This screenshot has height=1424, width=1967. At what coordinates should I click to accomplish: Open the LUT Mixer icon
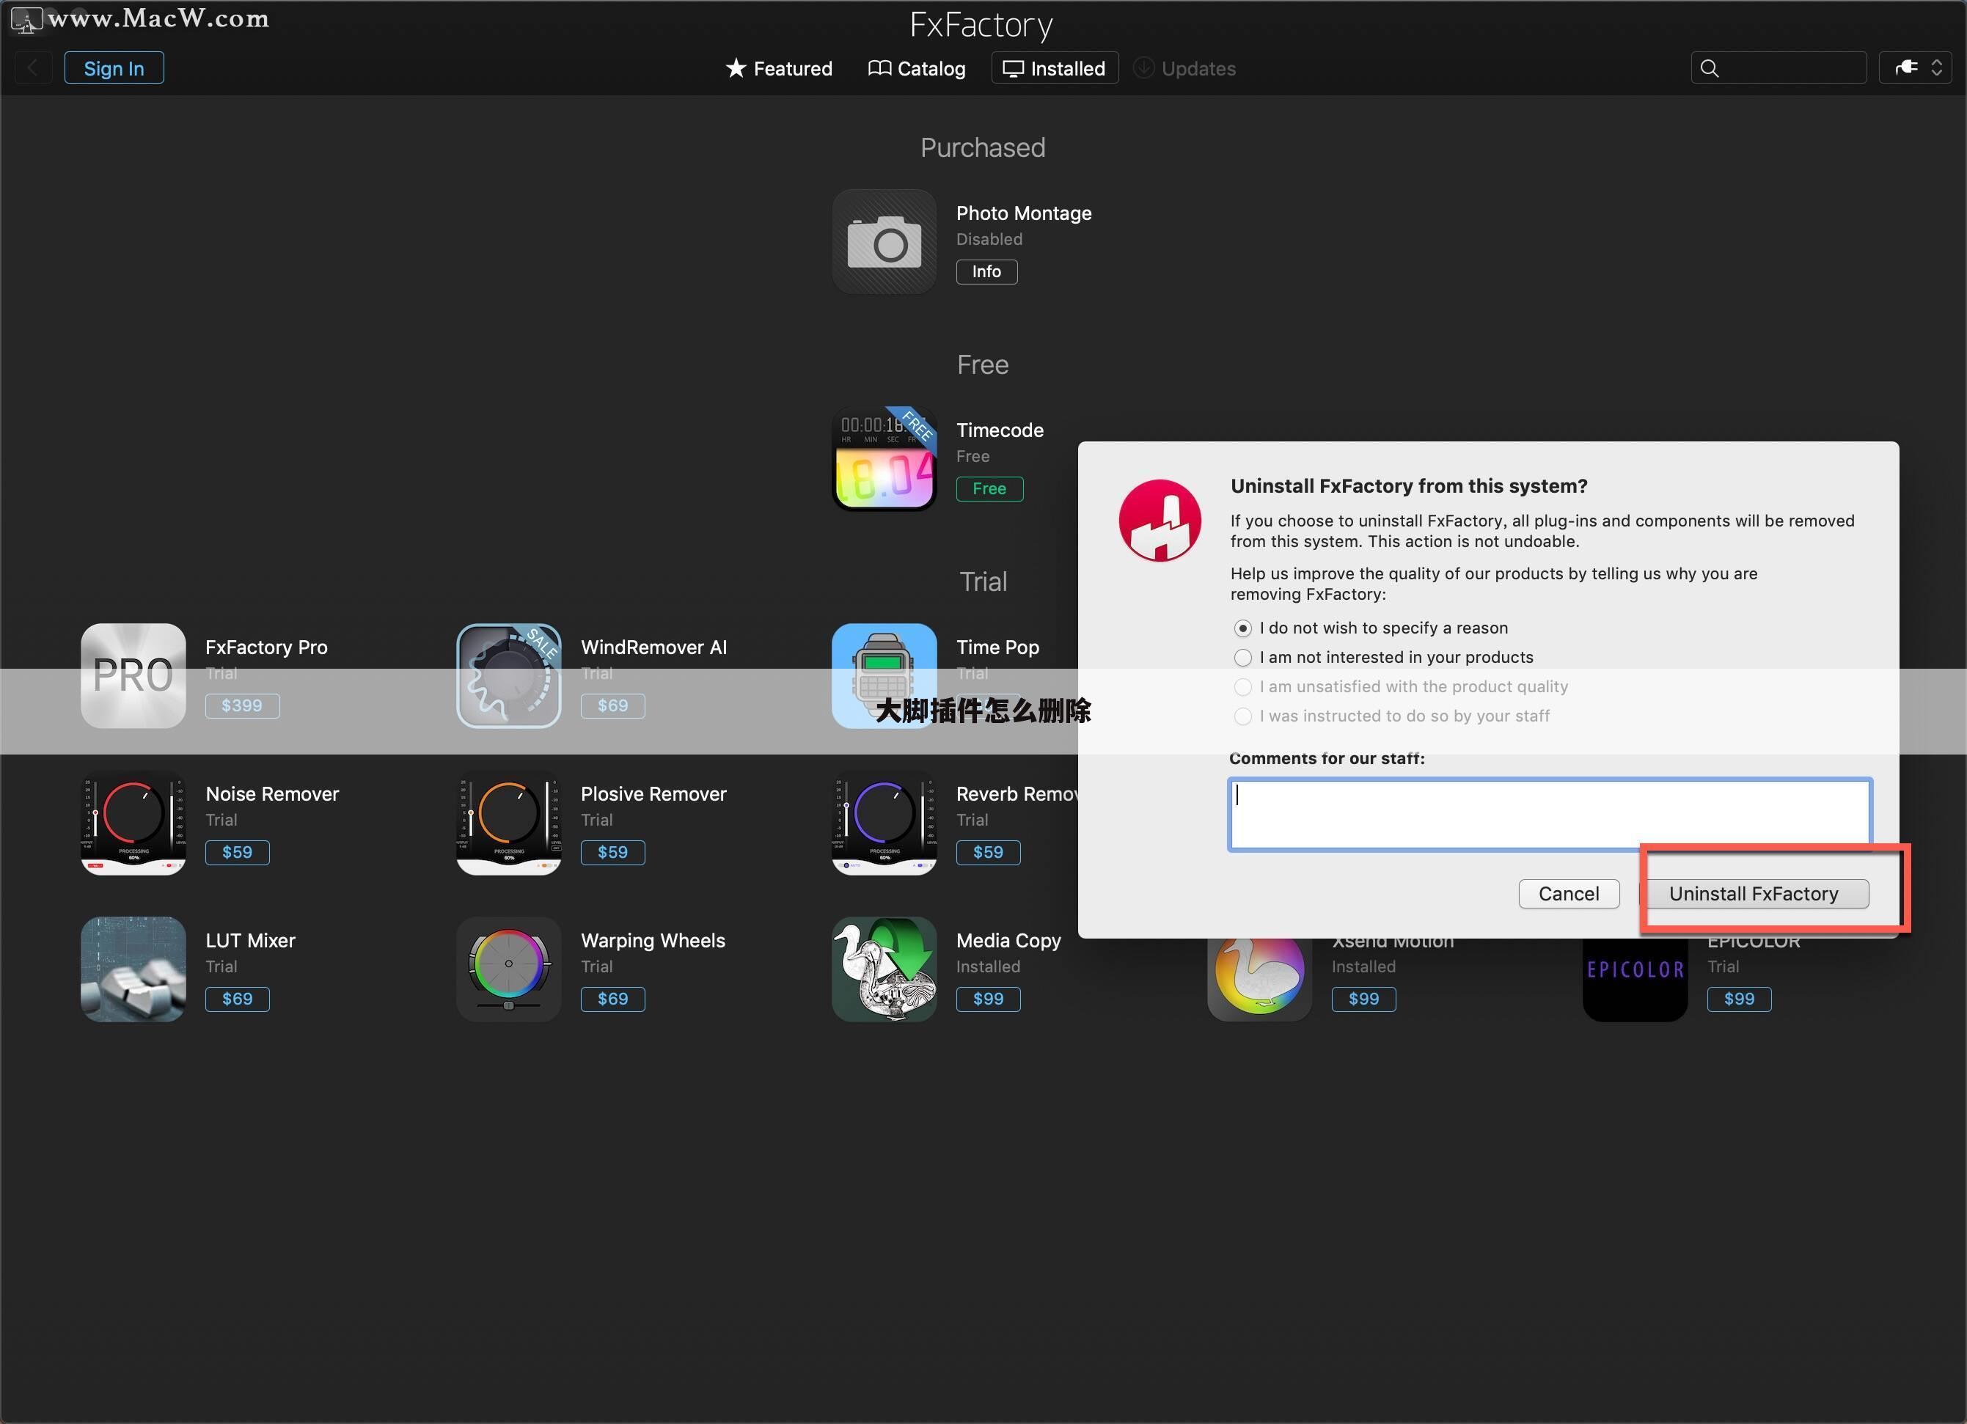pyautogui.click(x=133, y=969)
